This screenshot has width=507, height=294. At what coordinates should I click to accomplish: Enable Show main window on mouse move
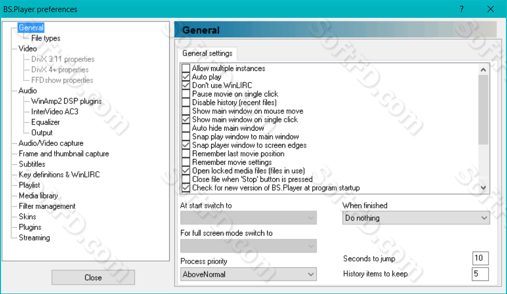click(x=186, y=111)
